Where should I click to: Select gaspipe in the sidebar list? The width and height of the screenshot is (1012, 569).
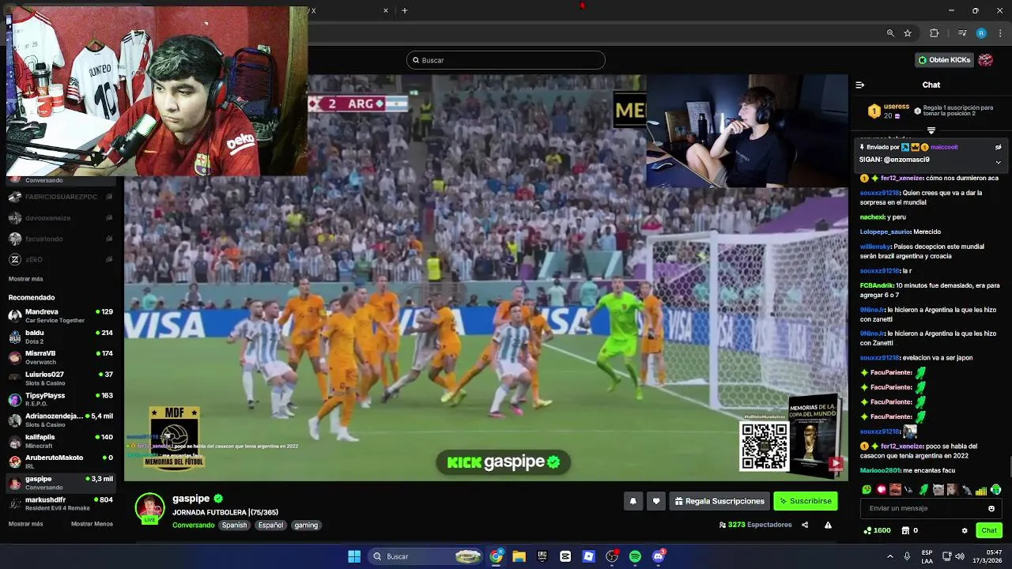tap(60, 483)
